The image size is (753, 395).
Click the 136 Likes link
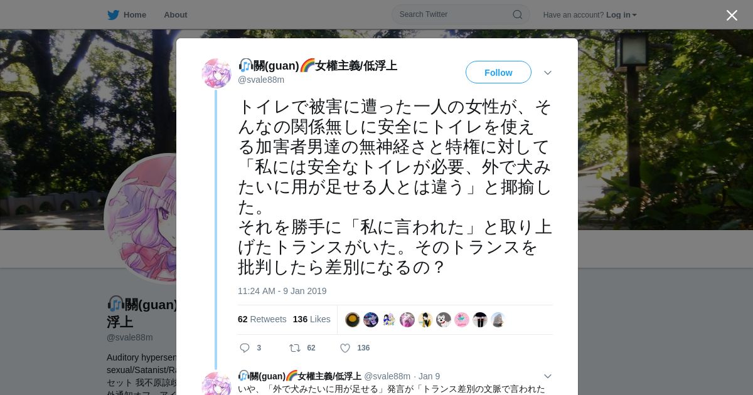[x=312, y=319]
